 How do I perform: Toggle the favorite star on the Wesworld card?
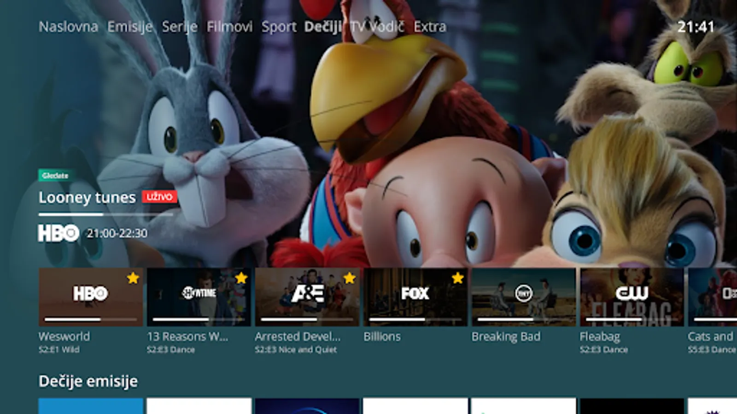(x=133, y=278)
